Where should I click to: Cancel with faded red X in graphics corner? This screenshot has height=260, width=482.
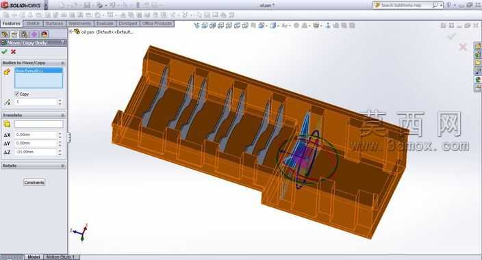point(463,47)
